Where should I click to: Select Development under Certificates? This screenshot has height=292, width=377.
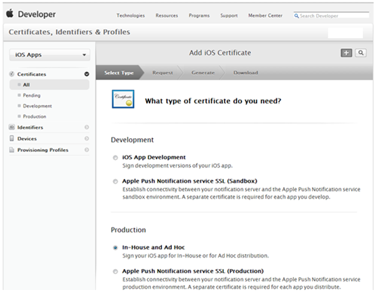[x=37, y=106]
